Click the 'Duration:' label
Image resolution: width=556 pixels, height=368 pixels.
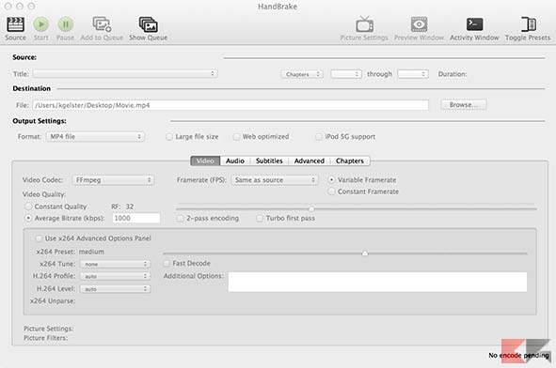(453, 74)
